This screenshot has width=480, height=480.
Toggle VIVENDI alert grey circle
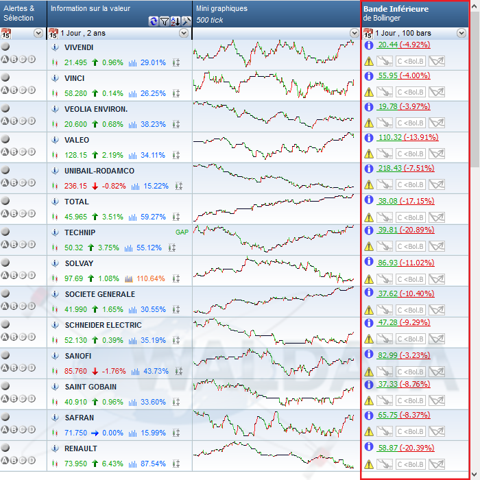click(x=5, y=47)
